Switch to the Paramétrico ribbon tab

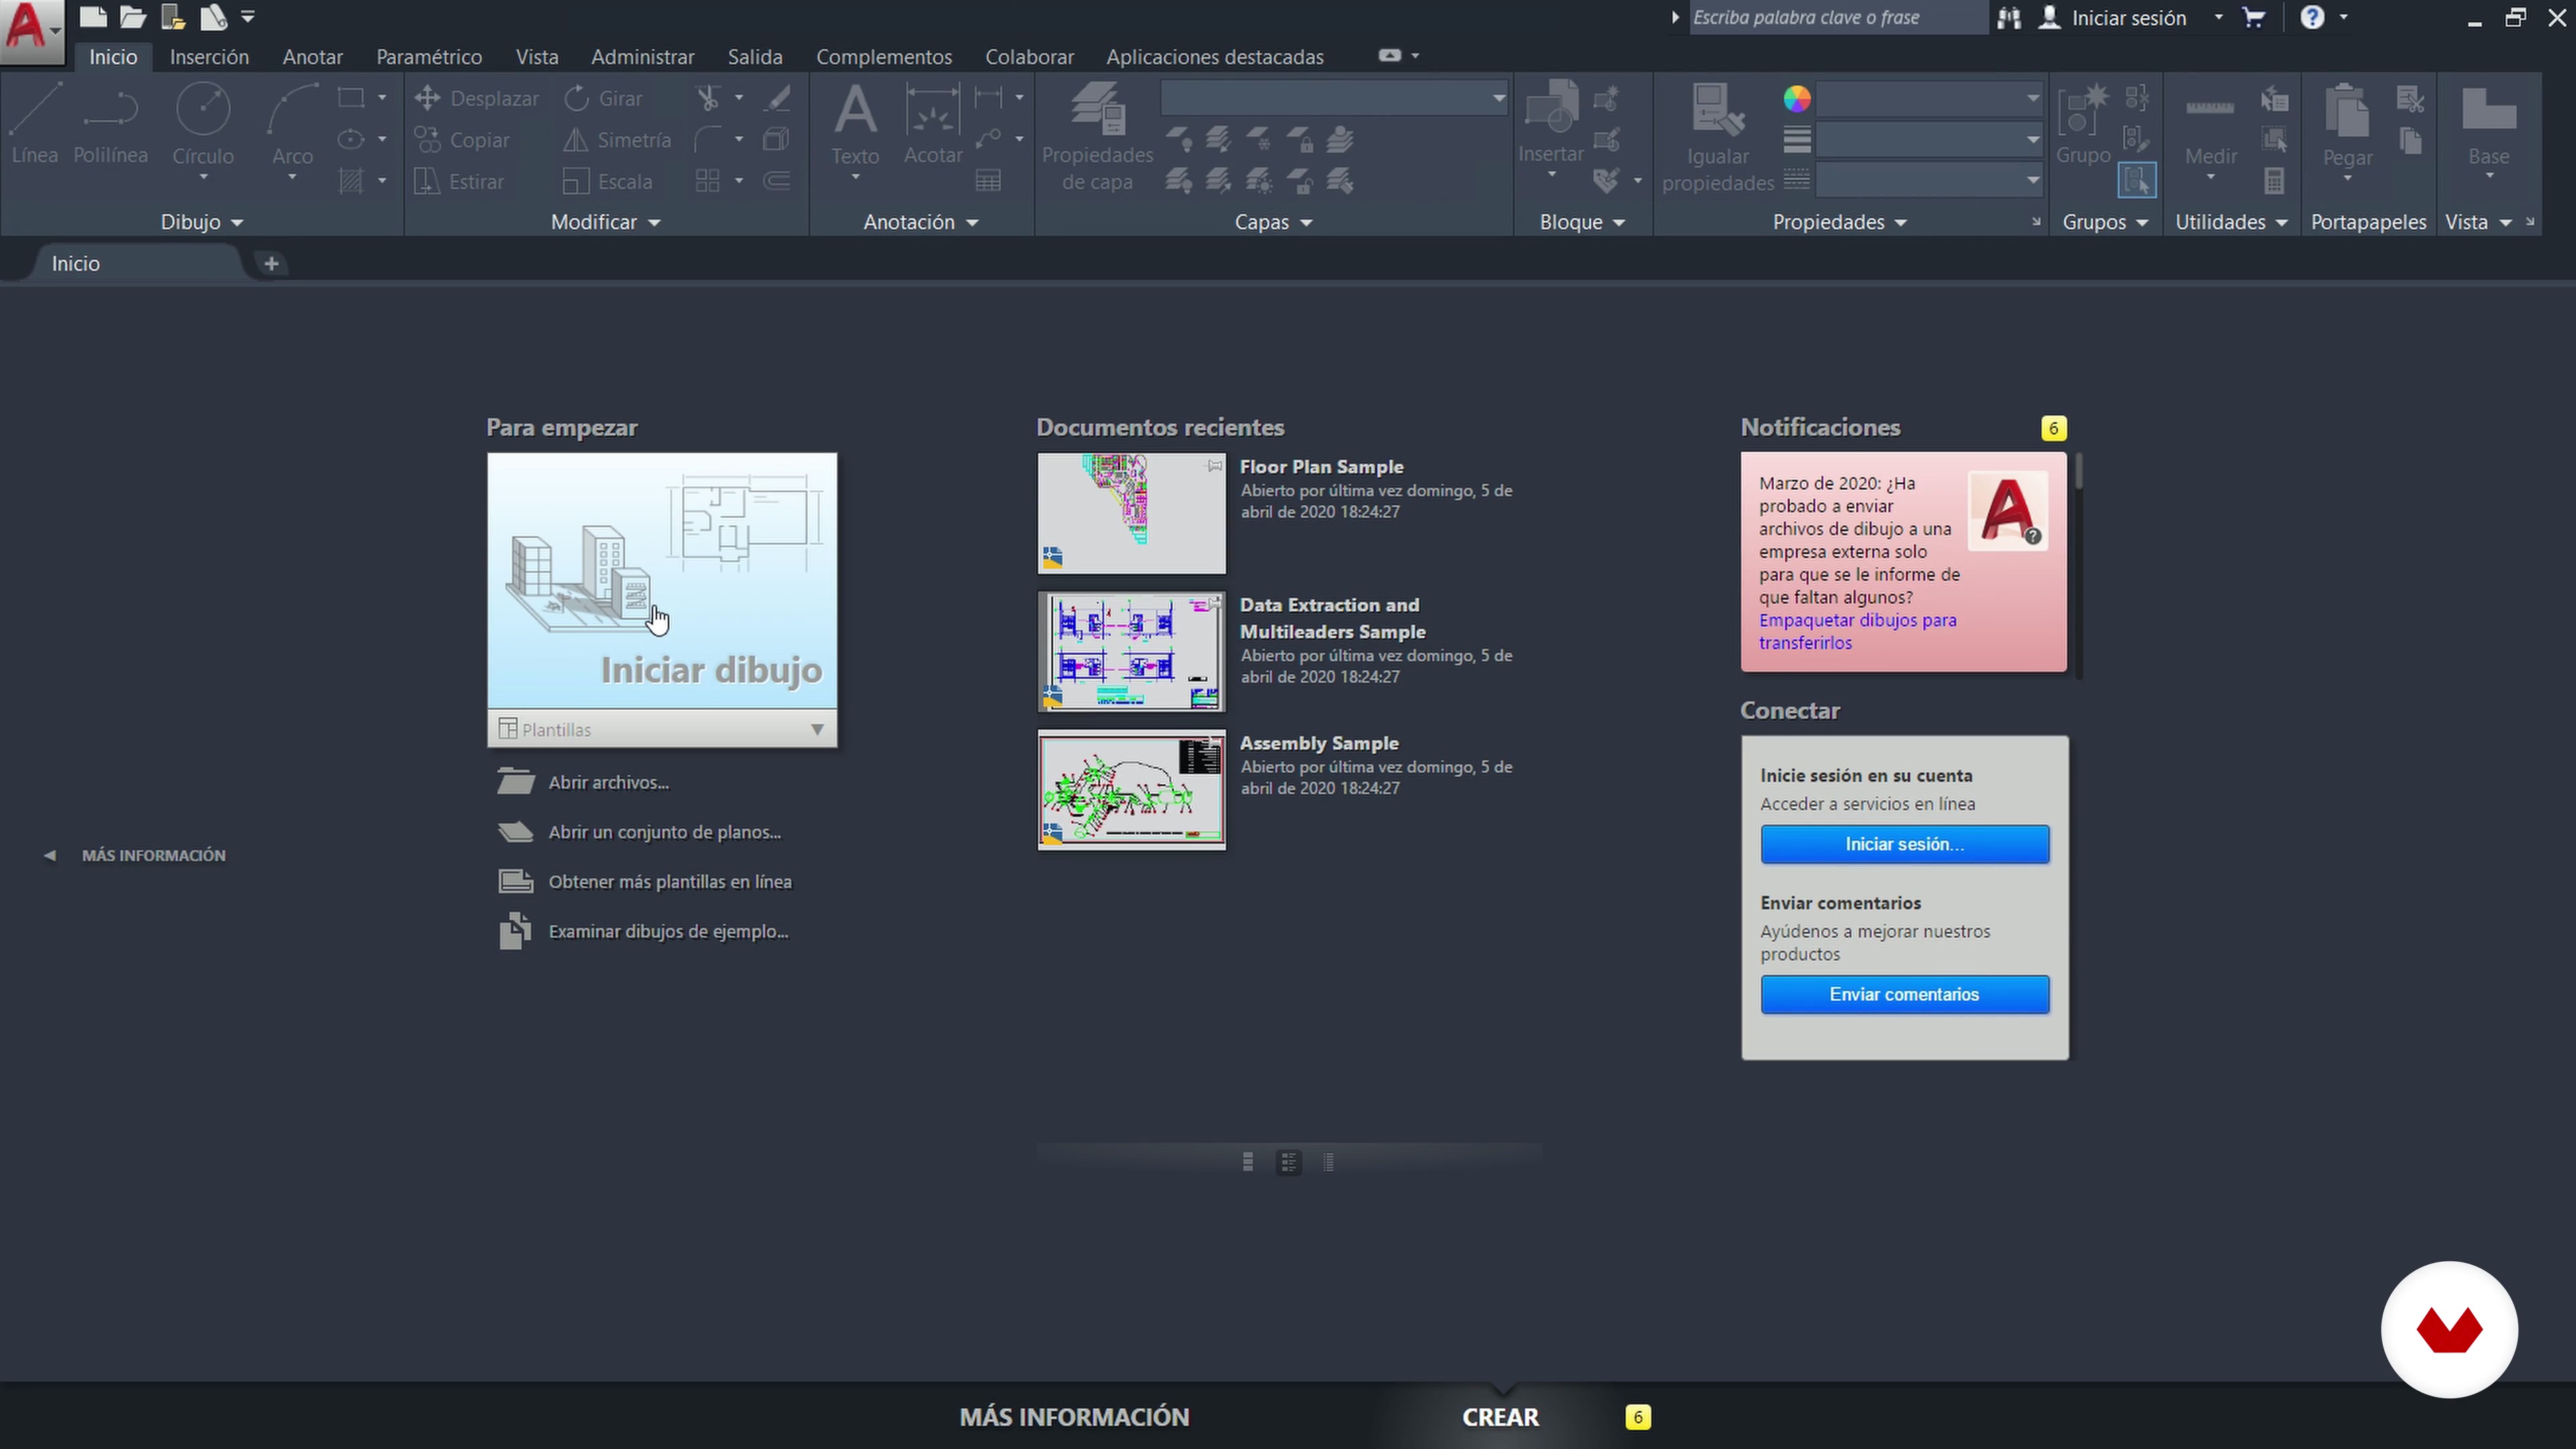click(x=429, y=57)
